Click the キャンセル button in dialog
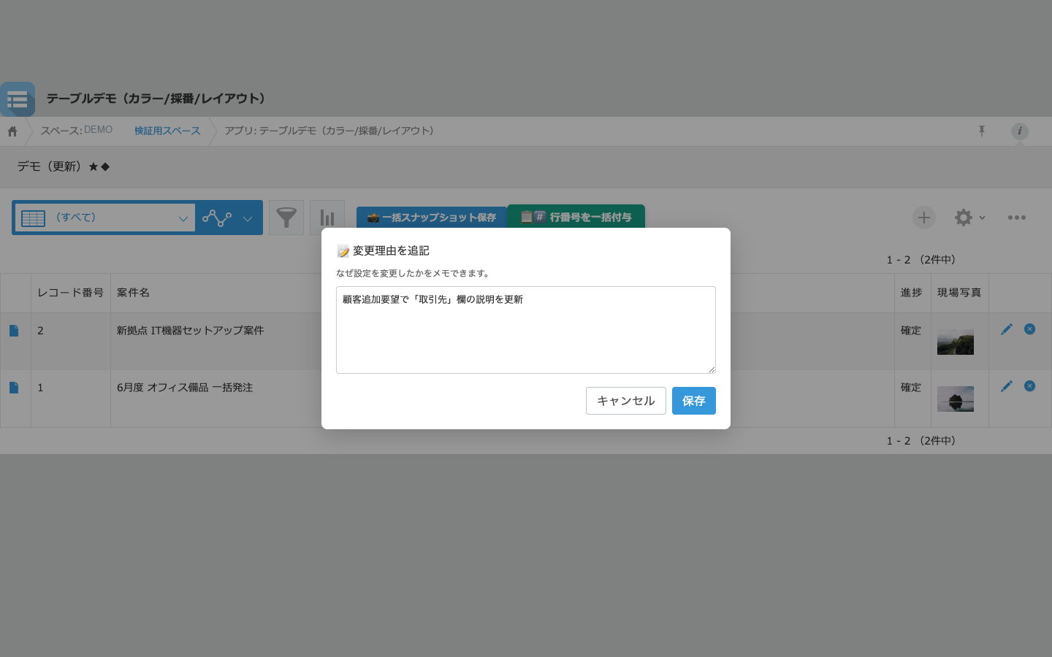This screenshot has height=657, width=1052. click(x=626, y=401)
